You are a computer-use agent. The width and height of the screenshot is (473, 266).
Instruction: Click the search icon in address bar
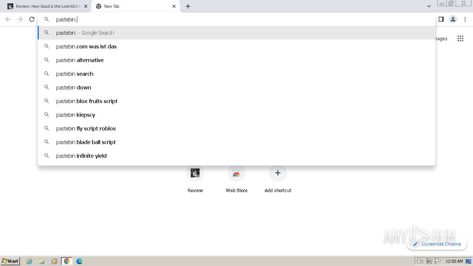click(x=47, y=19)
